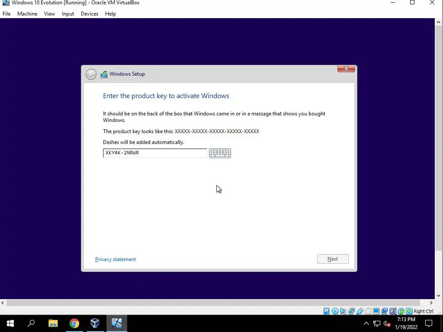Viewport: 443px width, 332px height.
Task: Go back using the Setup back arrow
Action: [91, 74]
